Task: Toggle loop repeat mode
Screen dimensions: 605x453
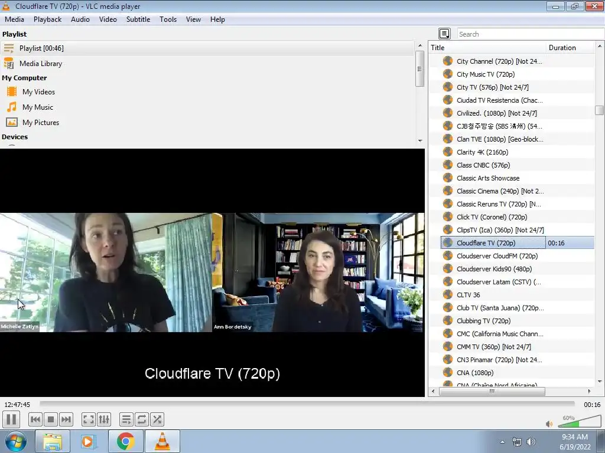Action: [142, 419]
